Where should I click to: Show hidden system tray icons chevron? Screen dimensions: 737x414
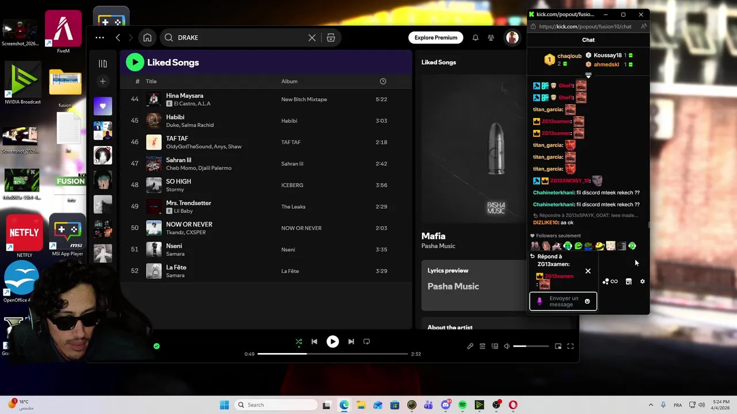click(x=651, y=405)
